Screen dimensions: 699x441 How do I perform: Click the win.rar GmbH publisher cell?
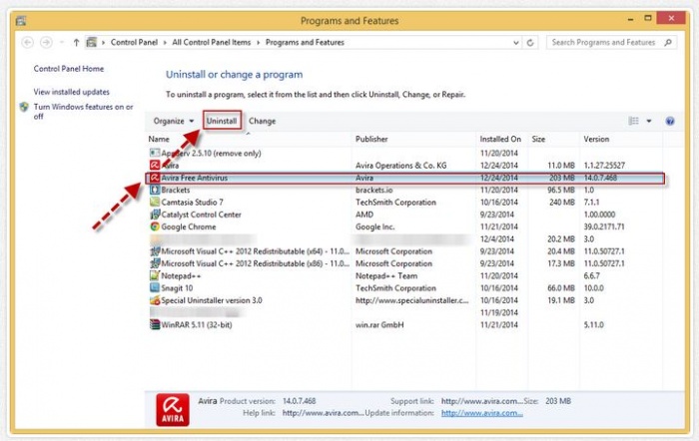(x=379, y=324)
